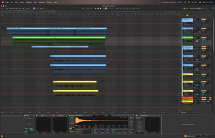The width and height of the screenshot is (215, 138).
Task: Click the orange highlighted transport button beside Record
Action: pyautogui.click(x=106, y=8)
